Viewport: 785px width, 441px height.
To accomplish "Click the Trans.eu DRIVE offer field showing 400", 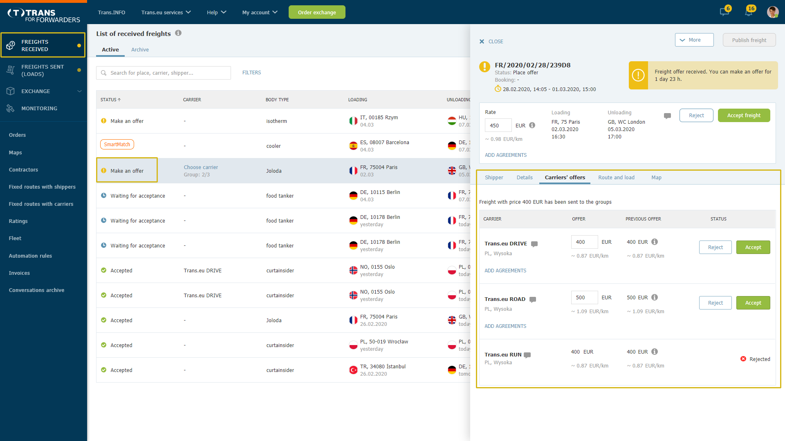I will coord(584,242).
